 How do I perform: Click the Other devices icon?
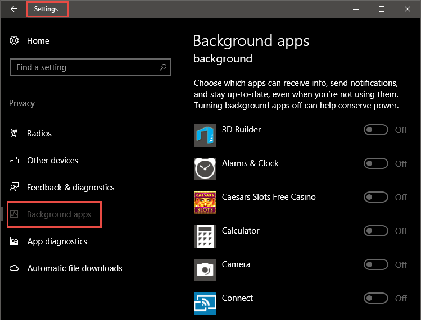coord(14,160)
